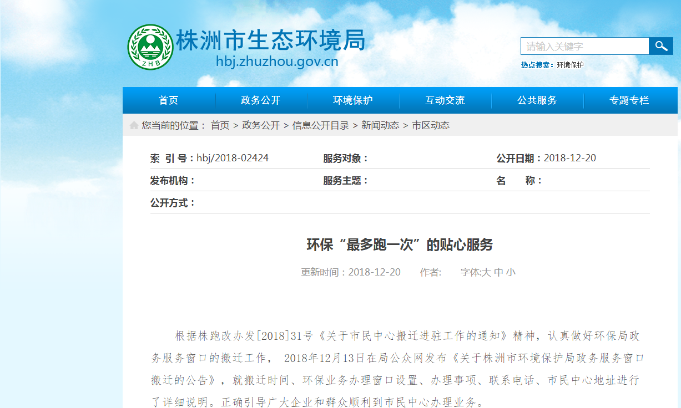Click 首页 in the breadcrumb path
The height and width of the screenshot is (408, 681).
click(x=220, y=125)
